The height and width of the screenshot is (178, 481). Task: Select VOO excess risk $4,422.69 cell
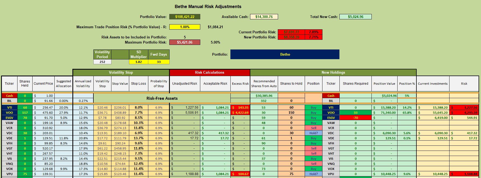point(240,113)
